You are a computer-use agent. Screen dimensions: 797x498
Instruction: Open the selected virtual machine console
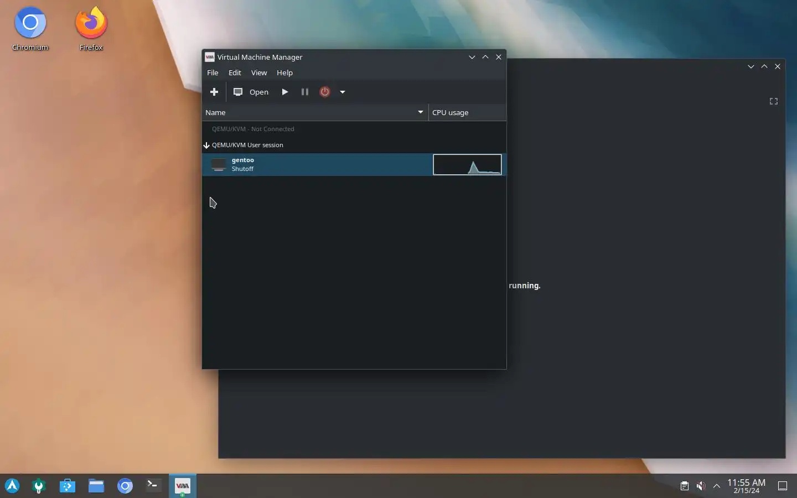(251, 92)
